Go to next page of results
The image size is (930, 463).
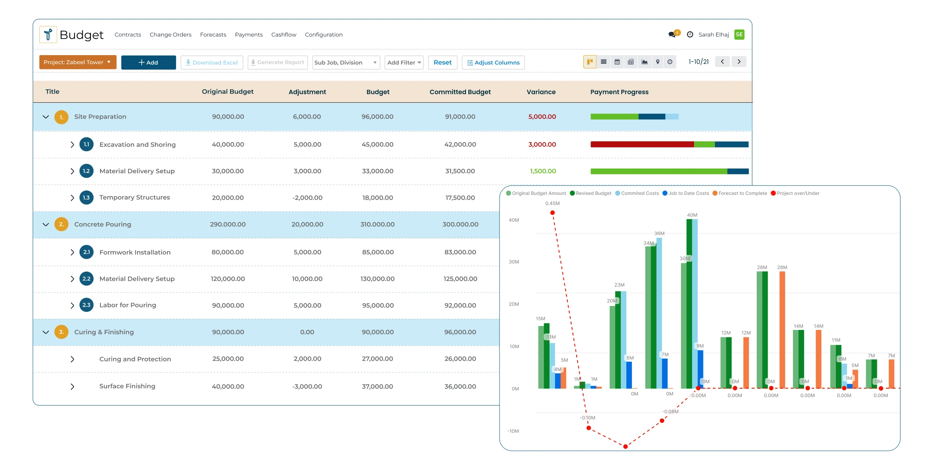point(739,62)
